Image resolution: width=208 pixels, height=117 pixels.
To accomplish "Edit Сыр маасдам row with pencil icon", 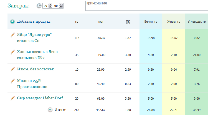I will coord(12,98).
